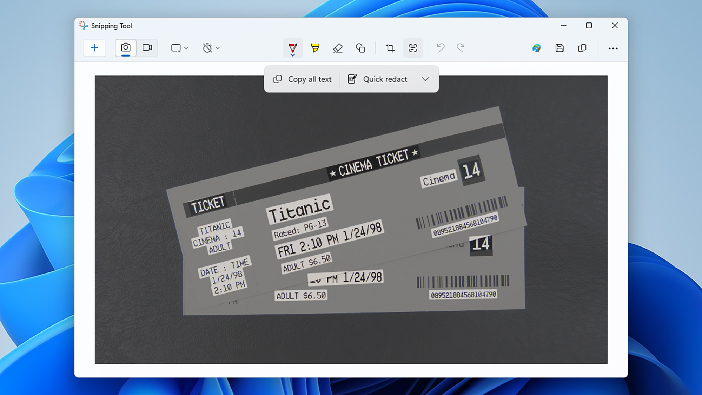Select the eraser tool
The image size is (702, 395).
coord(338,47)
